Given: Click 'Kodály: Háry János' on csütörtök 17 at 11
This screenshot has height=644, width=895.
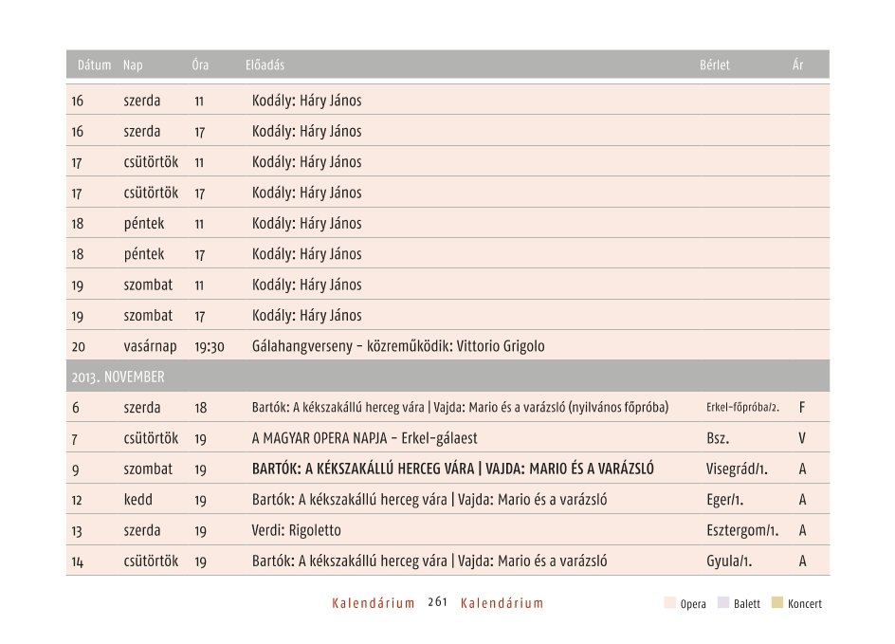Looking at the screenshot, I should pos(306,162).
